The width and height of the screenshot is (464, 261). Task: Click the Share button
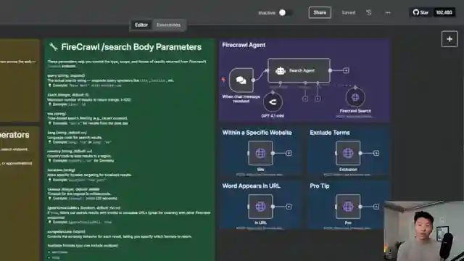(x=320, y=13)
